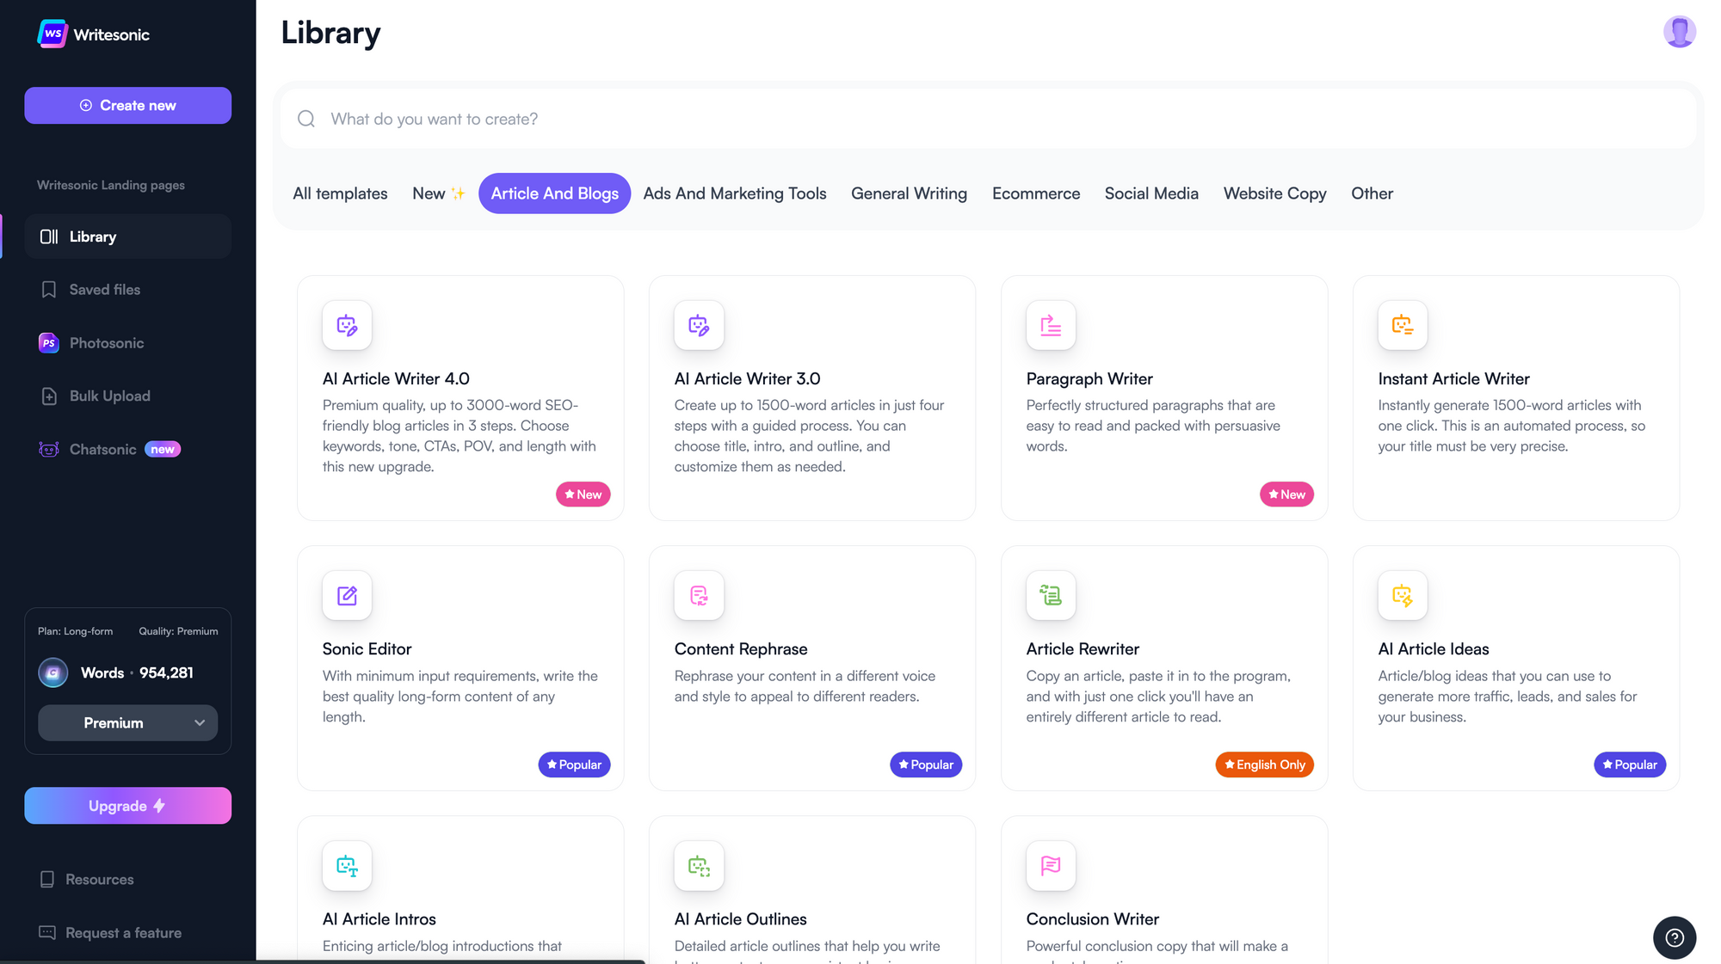Open the help question mark button
Image resolution: width=1721 pixels, height=964 pixels.
coord(1674,937)
